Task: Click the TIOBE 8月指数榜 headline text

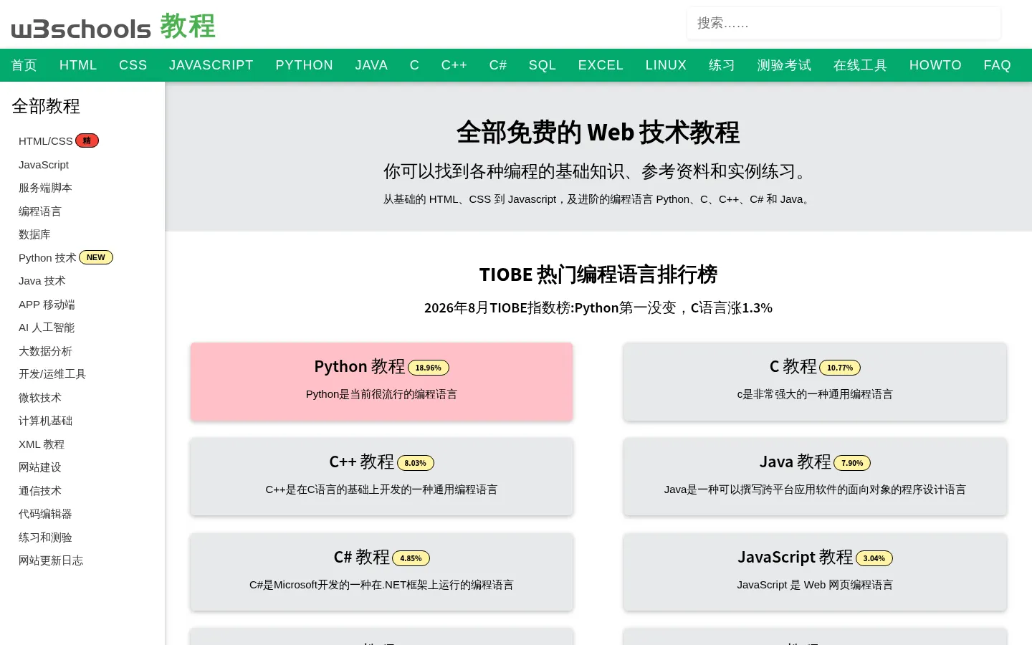Action: (598, 308)
